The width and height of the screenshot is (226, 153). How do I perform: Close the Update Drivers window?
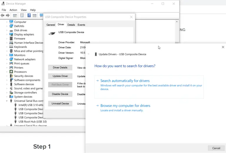pyautogui.click(x=223, y=47)
